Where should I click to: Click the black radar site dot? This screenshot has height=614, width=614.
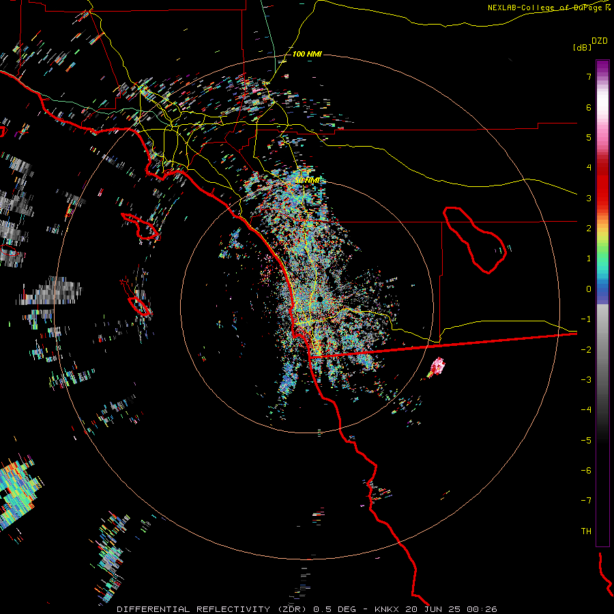pyautogui.click(x=320, y=299)
